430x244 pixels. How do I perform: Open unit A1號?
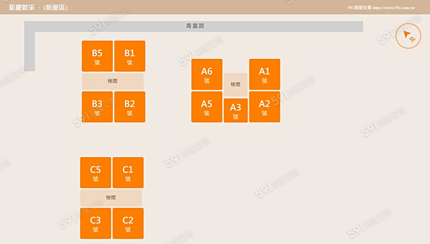264,74
